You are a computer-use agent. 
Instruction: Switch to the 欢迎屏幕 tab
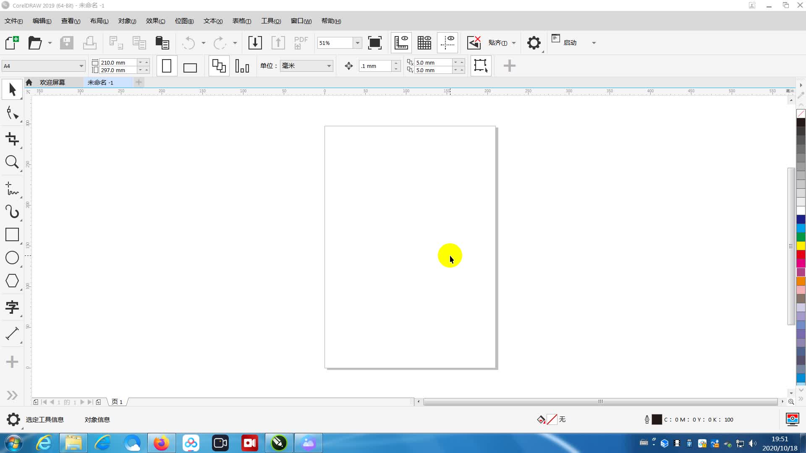tap(52, 82)
